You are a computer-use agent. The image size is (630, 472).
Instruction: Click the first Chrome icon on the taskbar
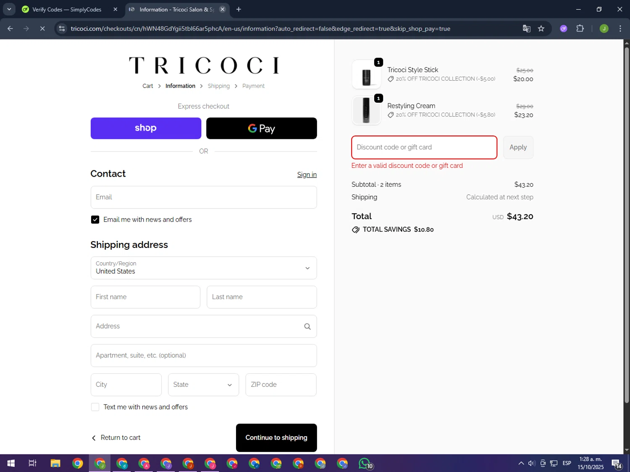click(x=78, y=463)
